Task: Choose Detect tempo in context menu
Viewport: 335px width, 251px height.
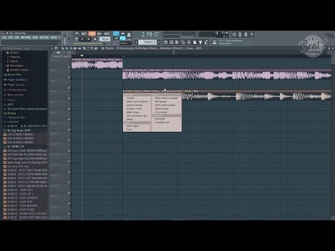Action: 167,109
